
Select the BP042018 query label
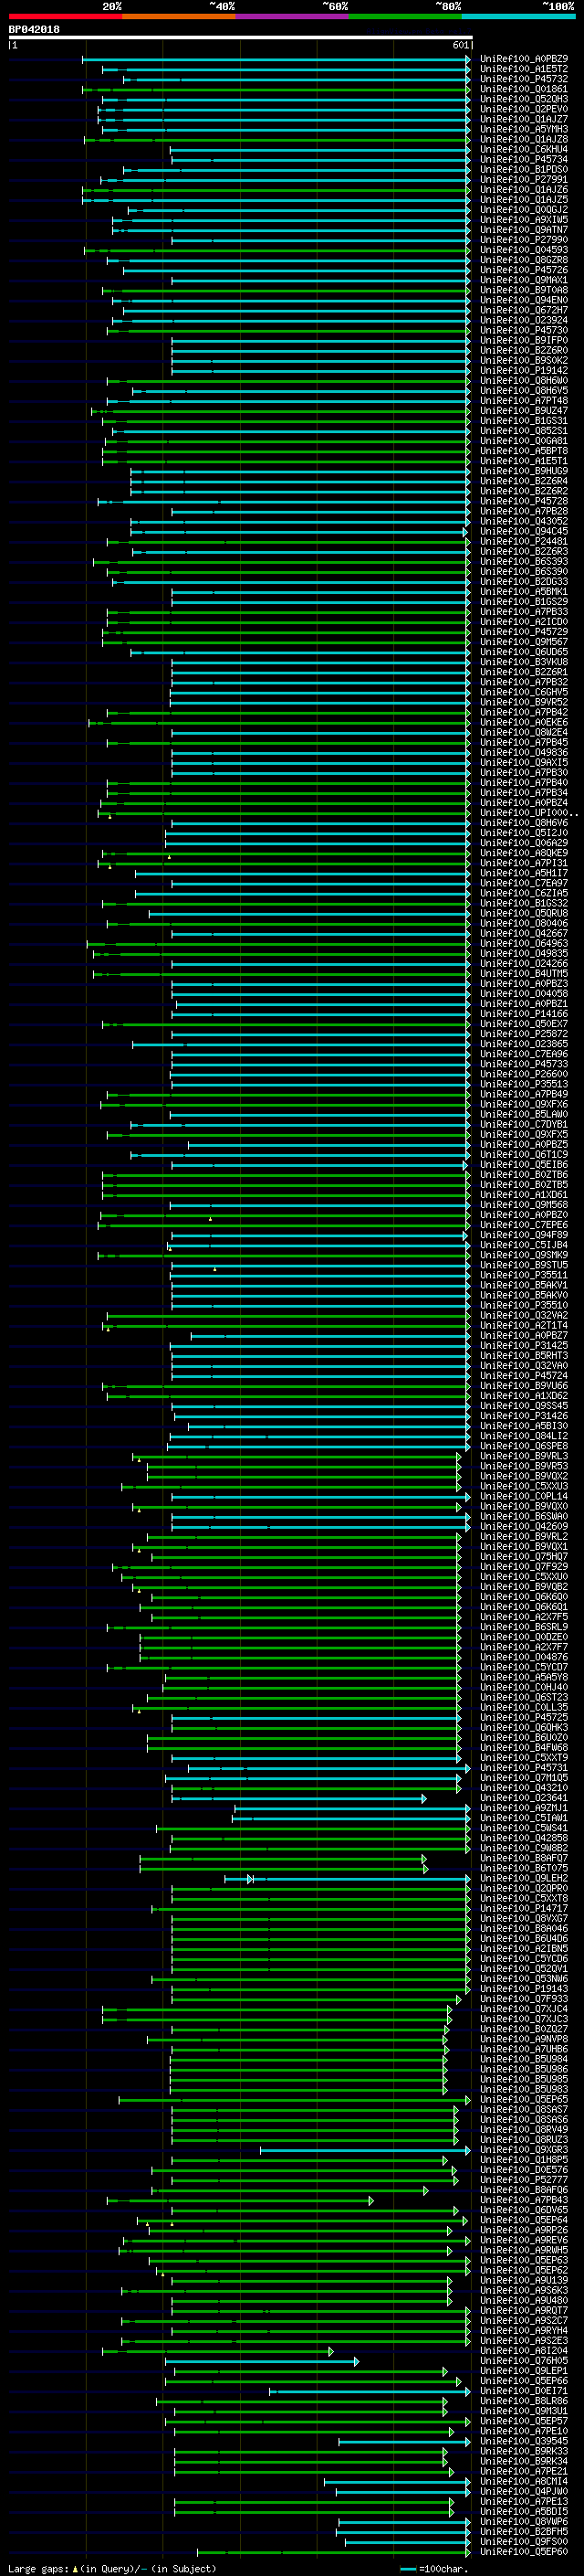(x=34, y=30)
